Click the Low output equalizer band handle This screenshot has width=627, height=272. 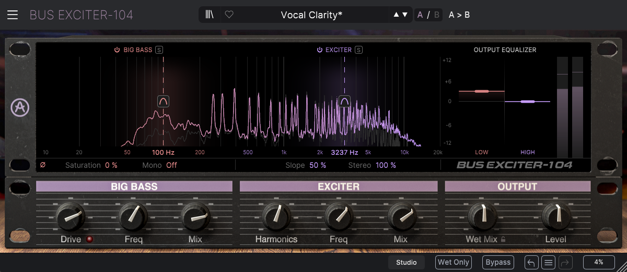tap(481, 91)
